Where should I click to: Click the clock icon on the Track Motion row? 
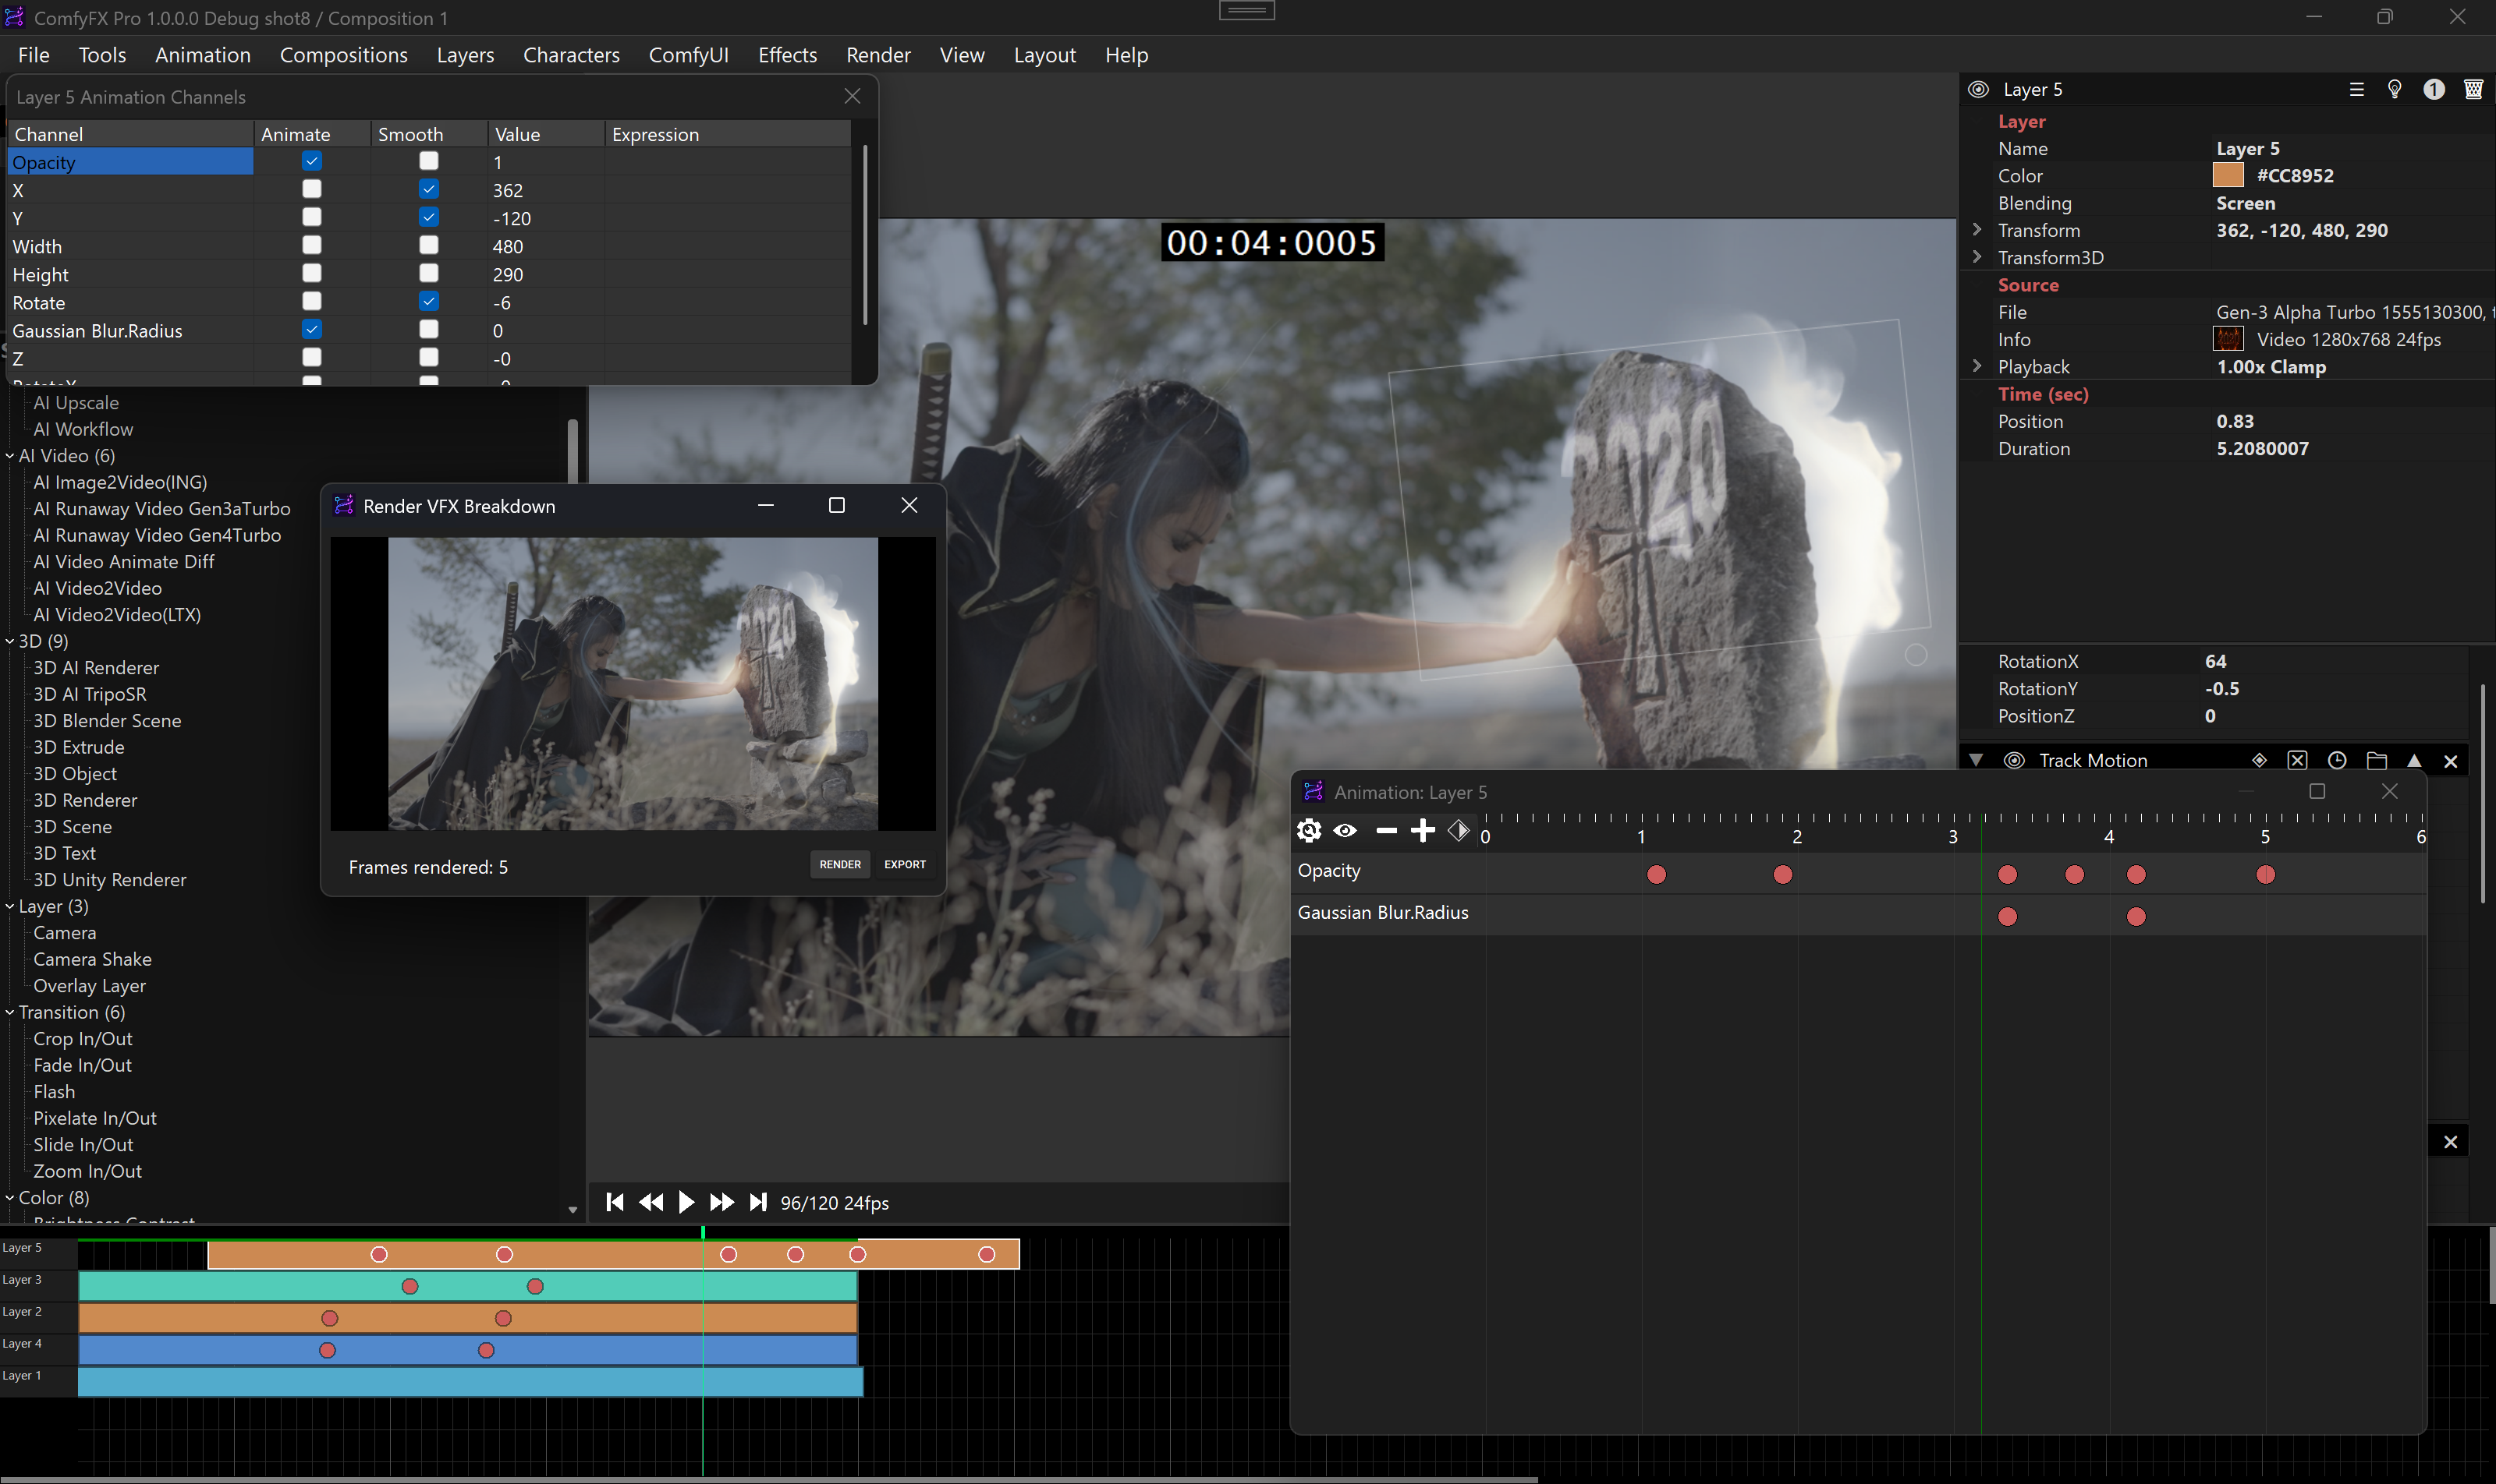pos(2337,760)
